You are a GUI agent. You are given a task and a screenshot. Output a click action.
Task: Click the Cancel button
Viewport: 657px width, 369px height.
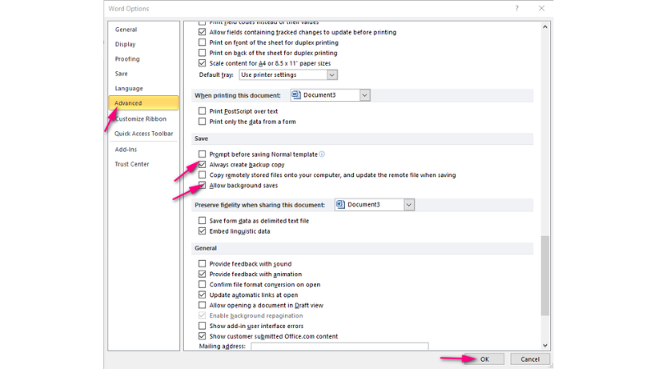click(530, 359)
